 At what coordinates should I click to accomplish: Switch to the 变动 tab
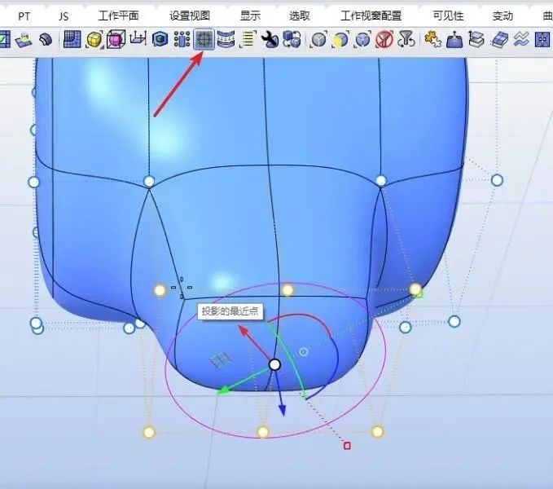[503, 15]
